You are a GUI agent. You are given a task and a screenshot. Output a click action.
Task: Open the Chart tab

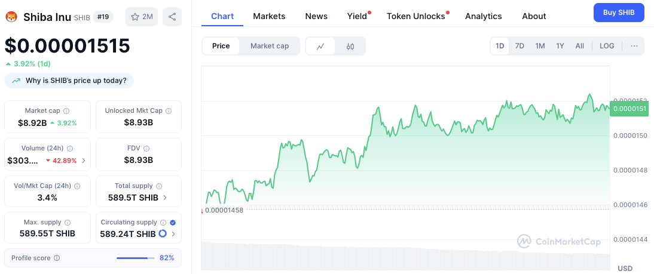tap(222, 16)
